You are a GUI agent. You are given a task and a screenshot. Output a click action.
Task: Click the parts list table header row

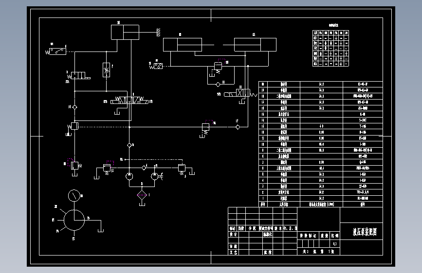click(321, 204)
